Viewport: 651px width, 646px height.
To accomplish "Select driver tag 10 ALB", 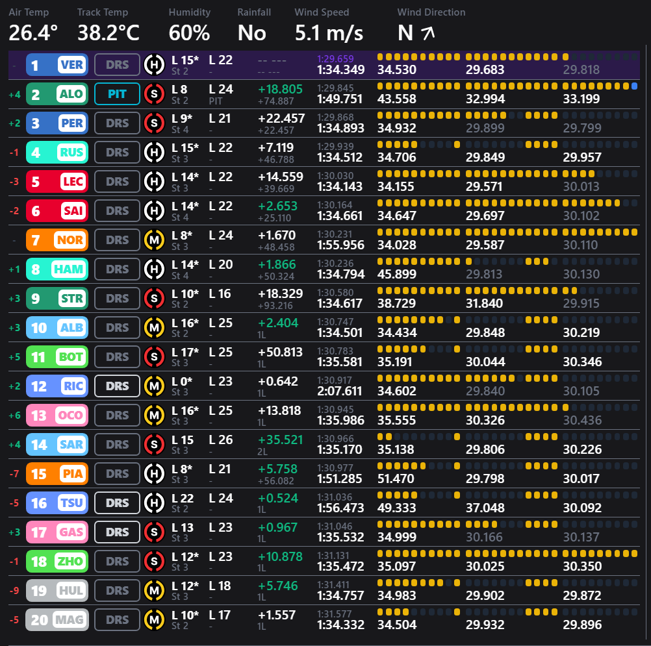I will point(57,328).
